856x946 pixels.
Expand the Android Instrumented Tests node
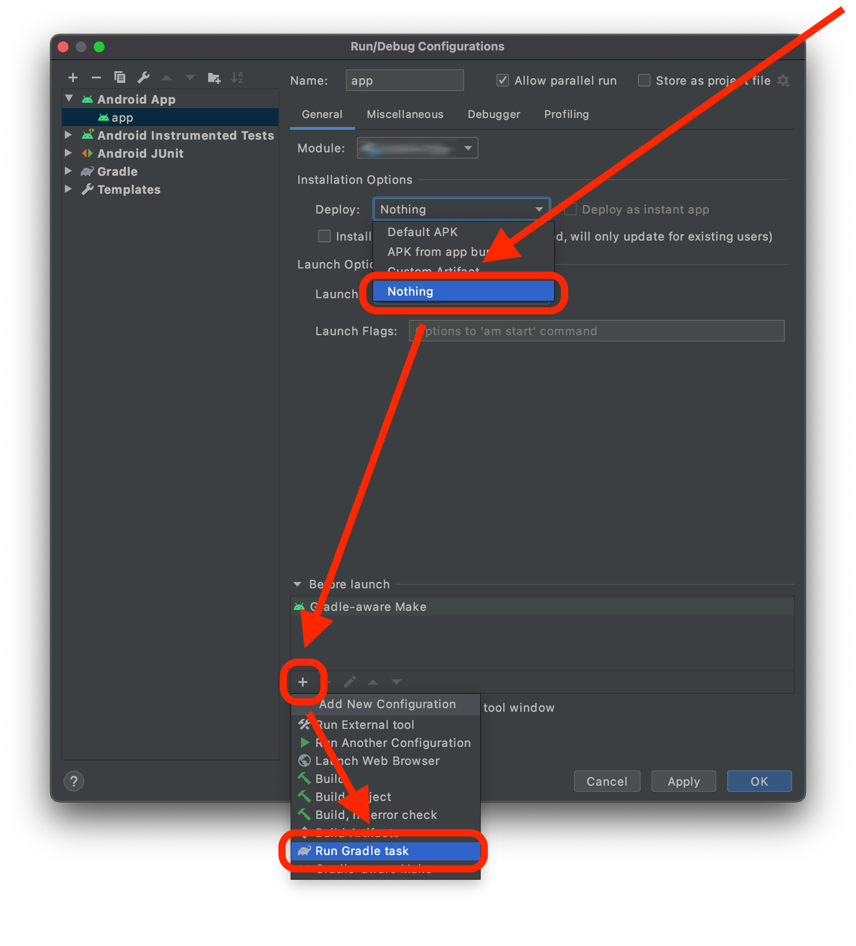coord(68,135)
